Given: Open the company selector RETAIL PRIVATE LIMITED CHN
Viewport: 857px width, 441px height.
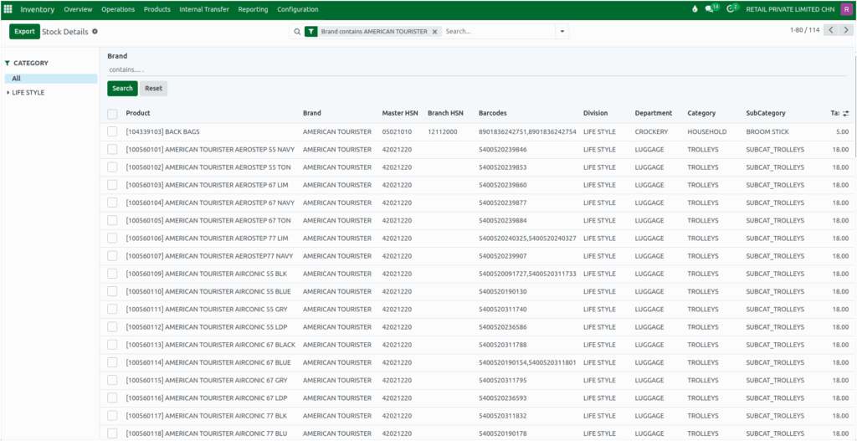Looking at the screenshot, I should pyautogui.click(x=790, y=9).
